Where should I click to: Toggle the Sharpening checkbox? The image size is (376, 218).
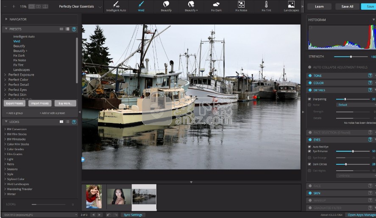309,99
